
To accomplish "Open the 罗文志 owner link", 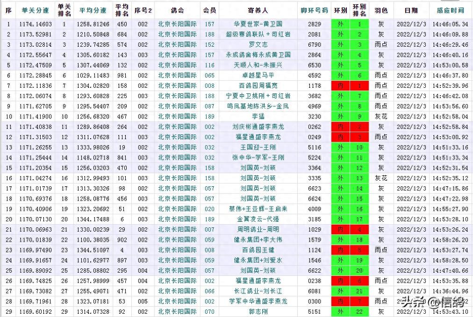I will coord(258,44).
